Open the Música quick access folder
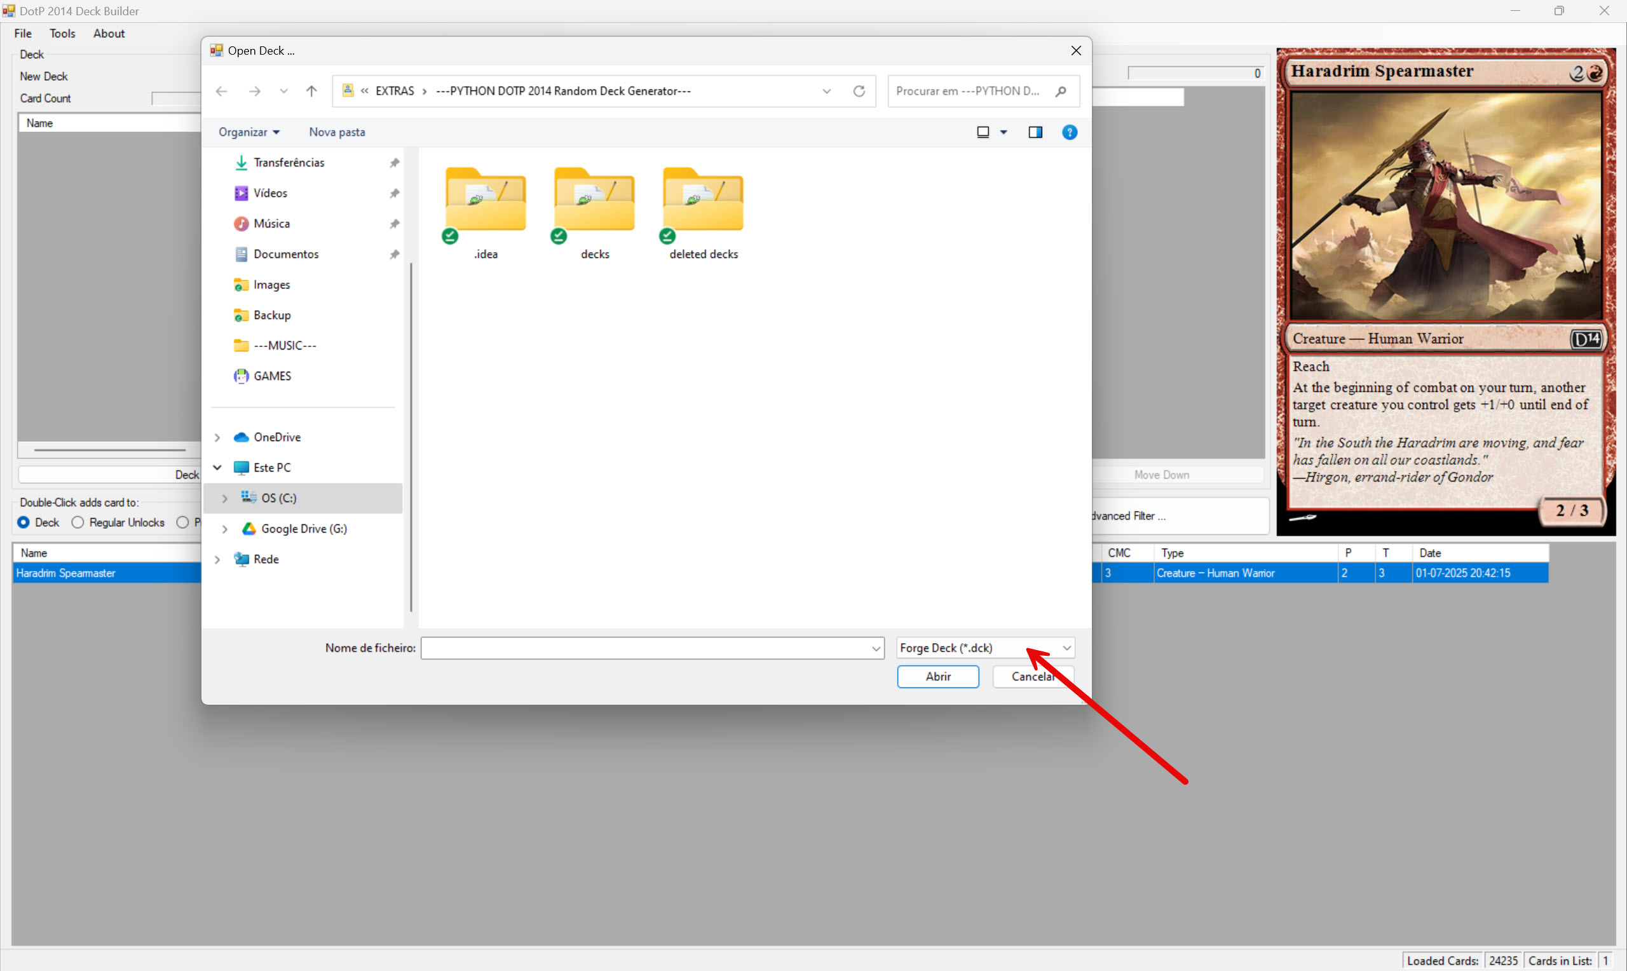1627x971 pixels. (x=271, y=224)
